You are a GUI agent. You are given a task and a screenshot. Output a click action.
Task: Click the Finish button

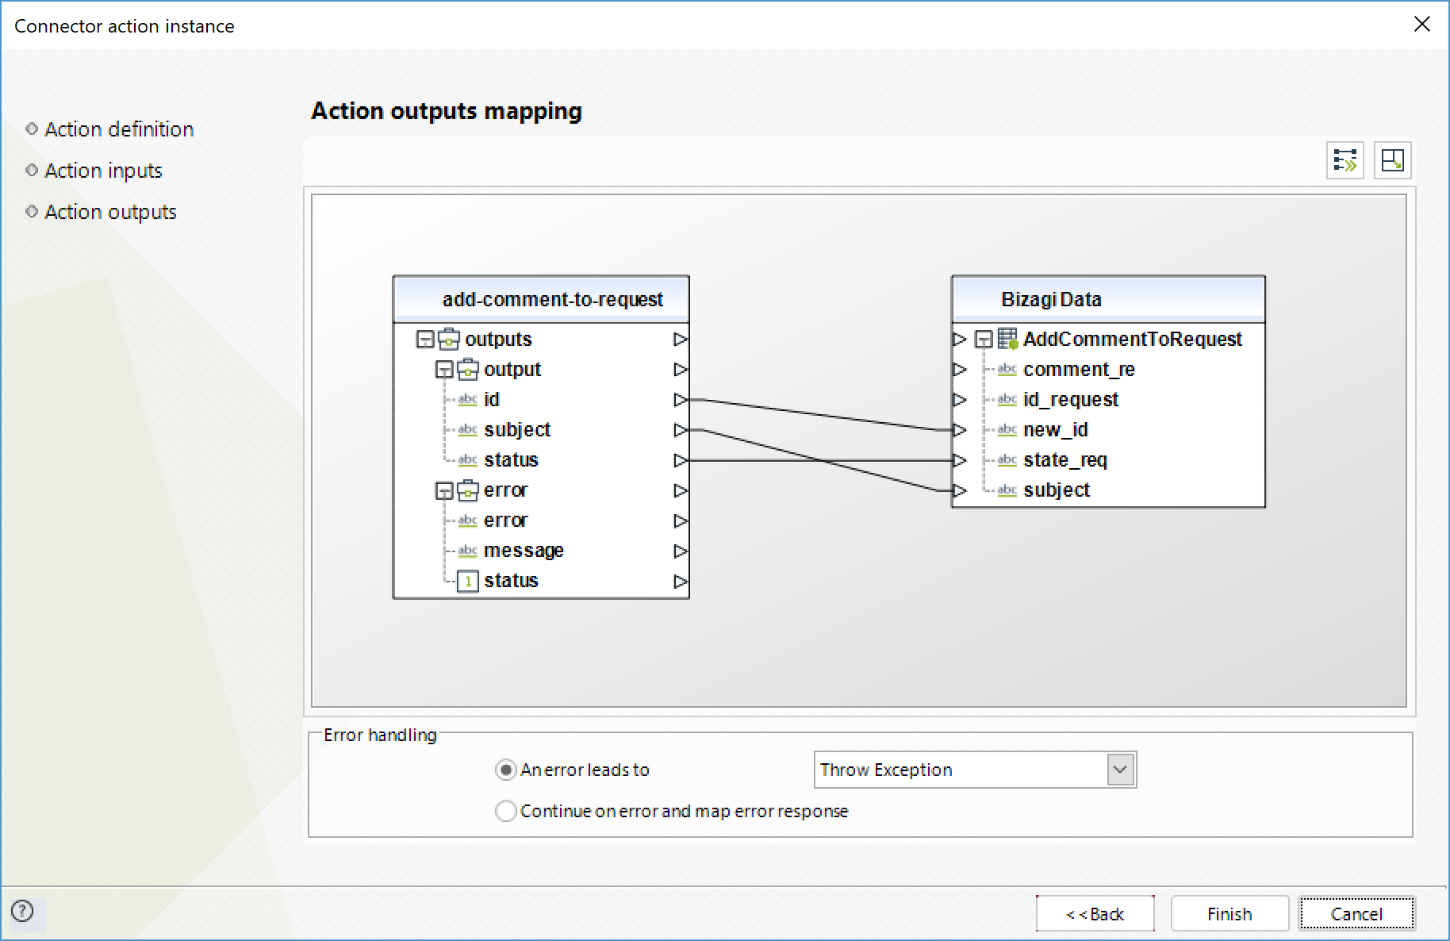click(1229, 914)
